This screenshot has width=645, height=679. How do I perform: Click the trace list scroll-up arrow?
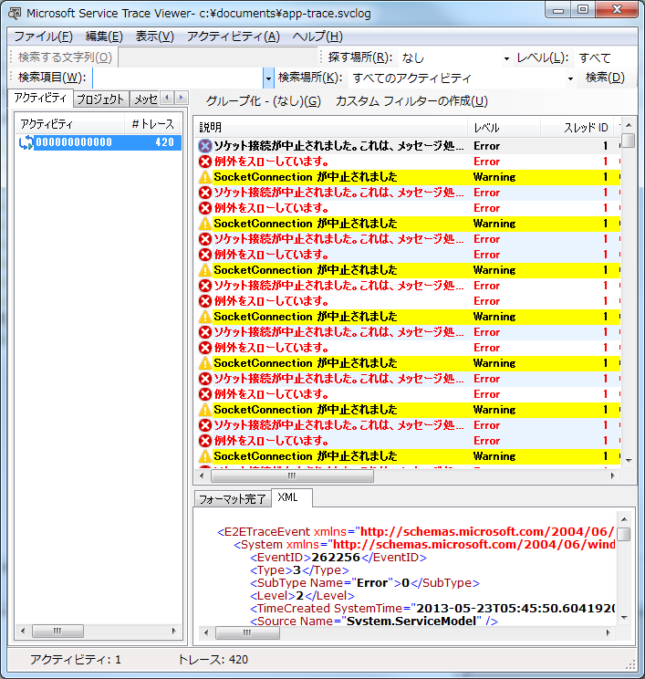click(x=629, y=125)
